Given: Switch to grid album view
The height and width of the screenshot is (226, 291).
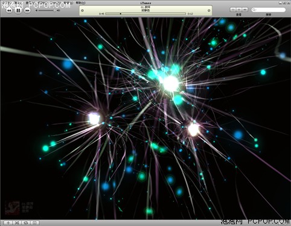Looking at the screenshot, I should point(239,10).
